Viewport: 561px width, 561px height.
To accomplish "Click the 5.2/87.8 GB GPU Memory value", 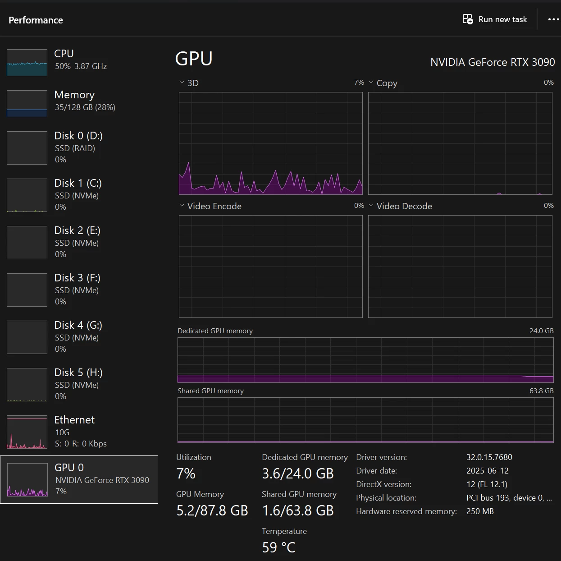I will (212, 510).
